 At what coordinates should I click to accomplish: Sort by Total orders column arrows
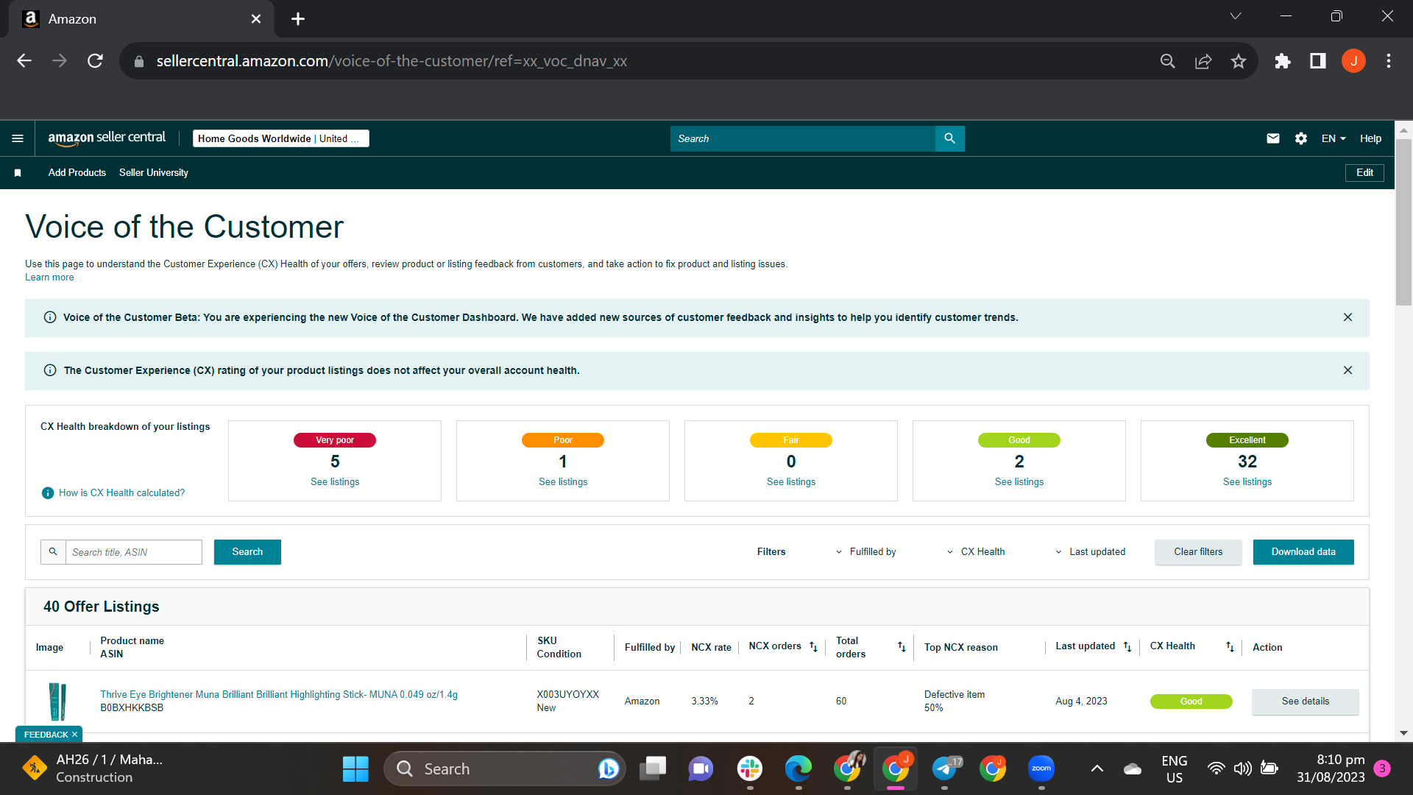pyautogui.click(x=902, y=646)
